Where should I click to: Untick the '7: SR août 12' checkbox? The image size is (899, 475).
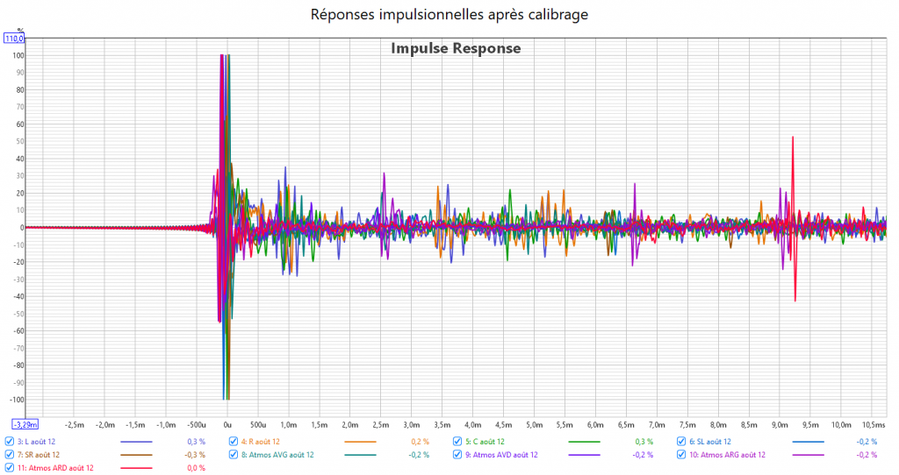10,455
